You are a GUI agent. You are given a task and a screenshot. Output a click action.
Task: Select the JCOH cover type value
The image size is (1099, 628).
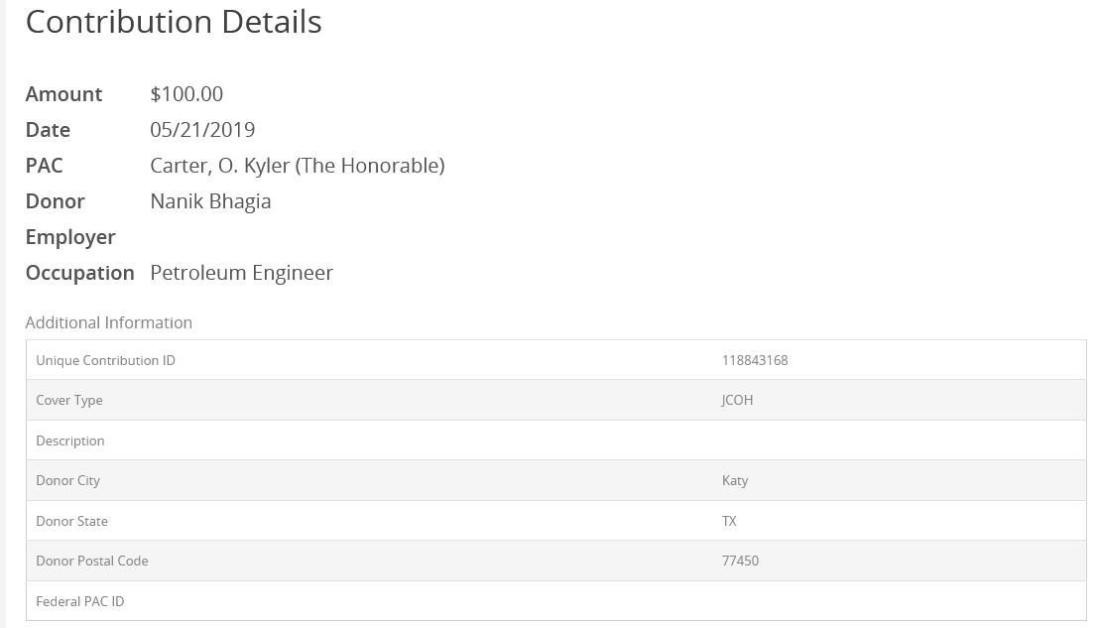click(x=737, y=400)
